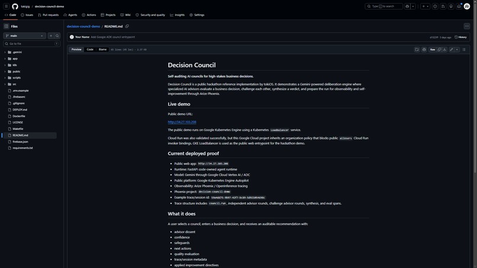Open the Security and quality tab
The height and width of the screenshot is (268, 477).
(150, 15)
